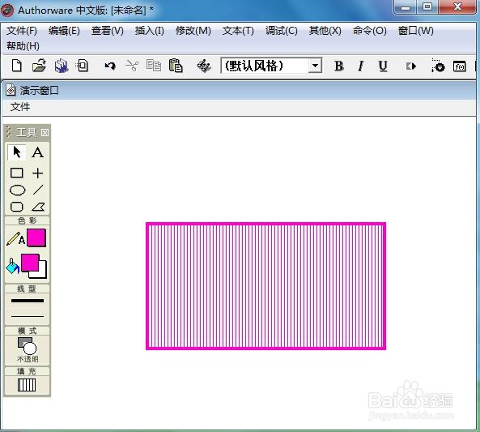Select the Ellipse tool
Image resolution: width=480 pixels, height=432 pixels.
[x=18, y=190]
